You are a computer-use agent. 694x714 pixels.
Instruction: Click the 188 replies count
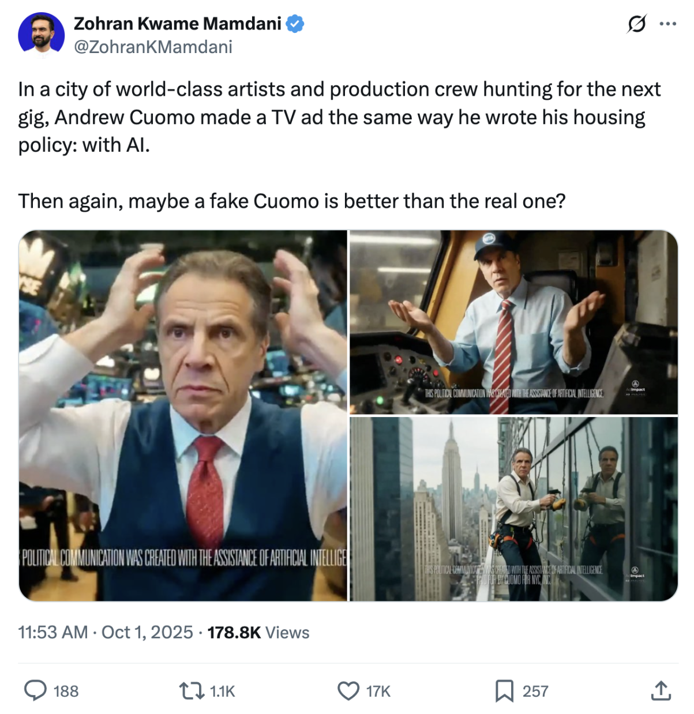click(x=66, y=691)
